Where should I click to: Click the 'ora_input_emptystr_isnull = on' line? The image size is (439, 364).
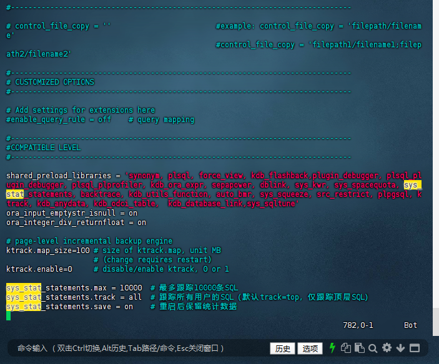click(x=72, y=213)
